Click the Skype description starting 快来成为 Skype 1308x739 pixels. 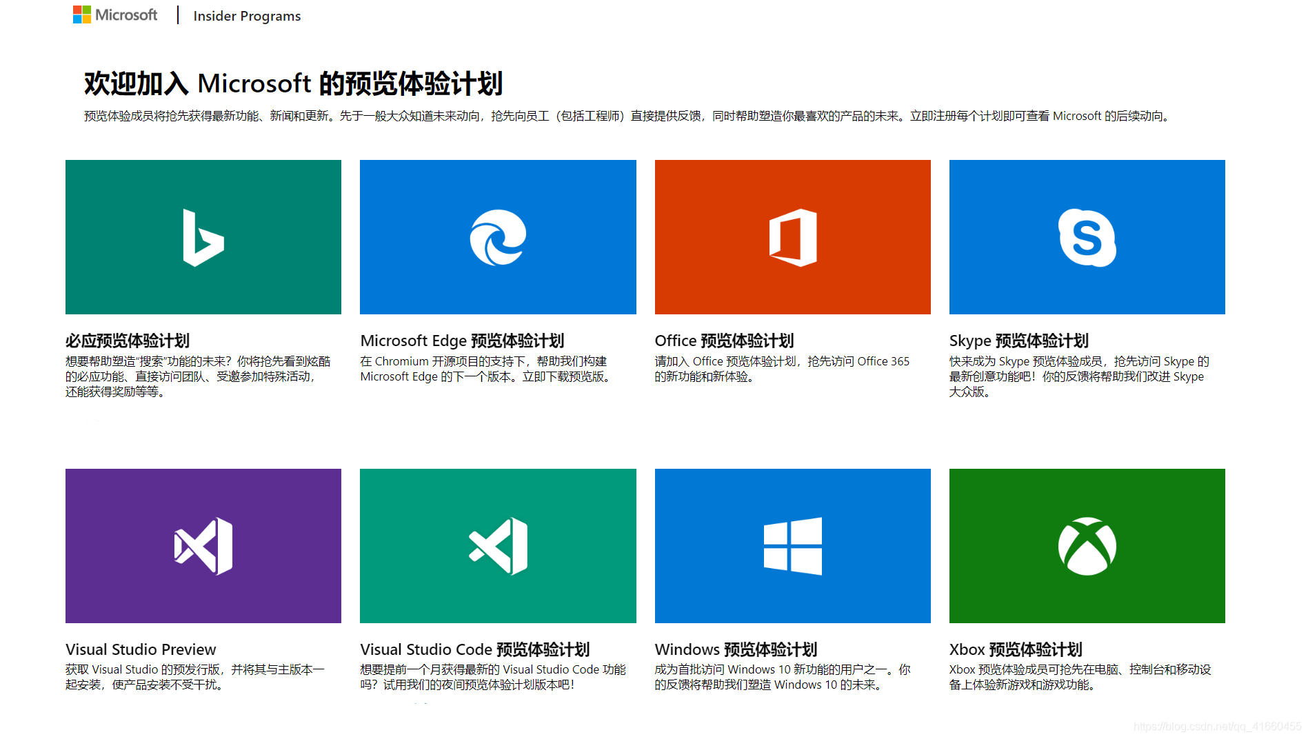tap(1079, 376)
